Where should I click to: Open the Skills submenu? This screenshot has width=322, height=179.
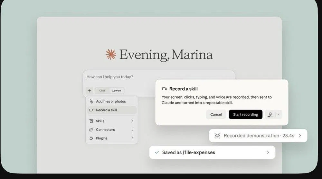[x=112, y=121]
